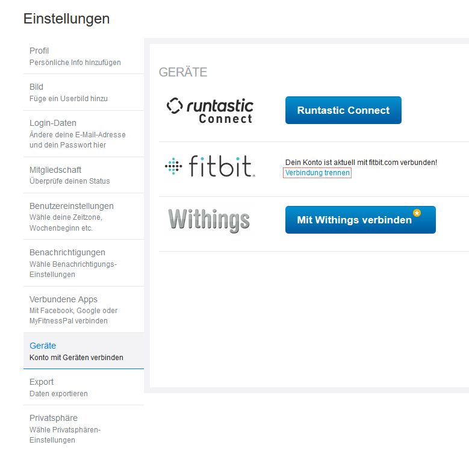Click the Runtastic ring emblem
469x451 pixels.
175,105
